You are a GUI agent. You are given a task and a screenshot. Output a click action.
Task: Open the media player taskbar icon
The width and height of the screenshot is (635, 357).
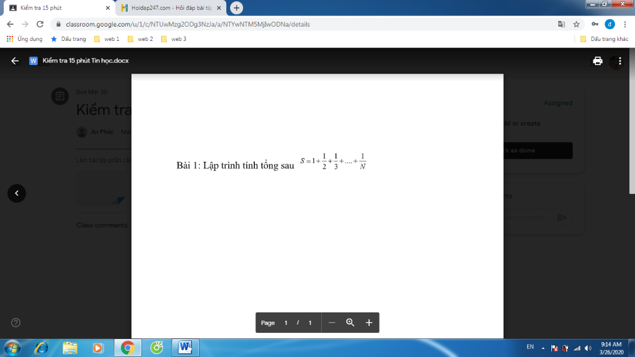(97, 348)
